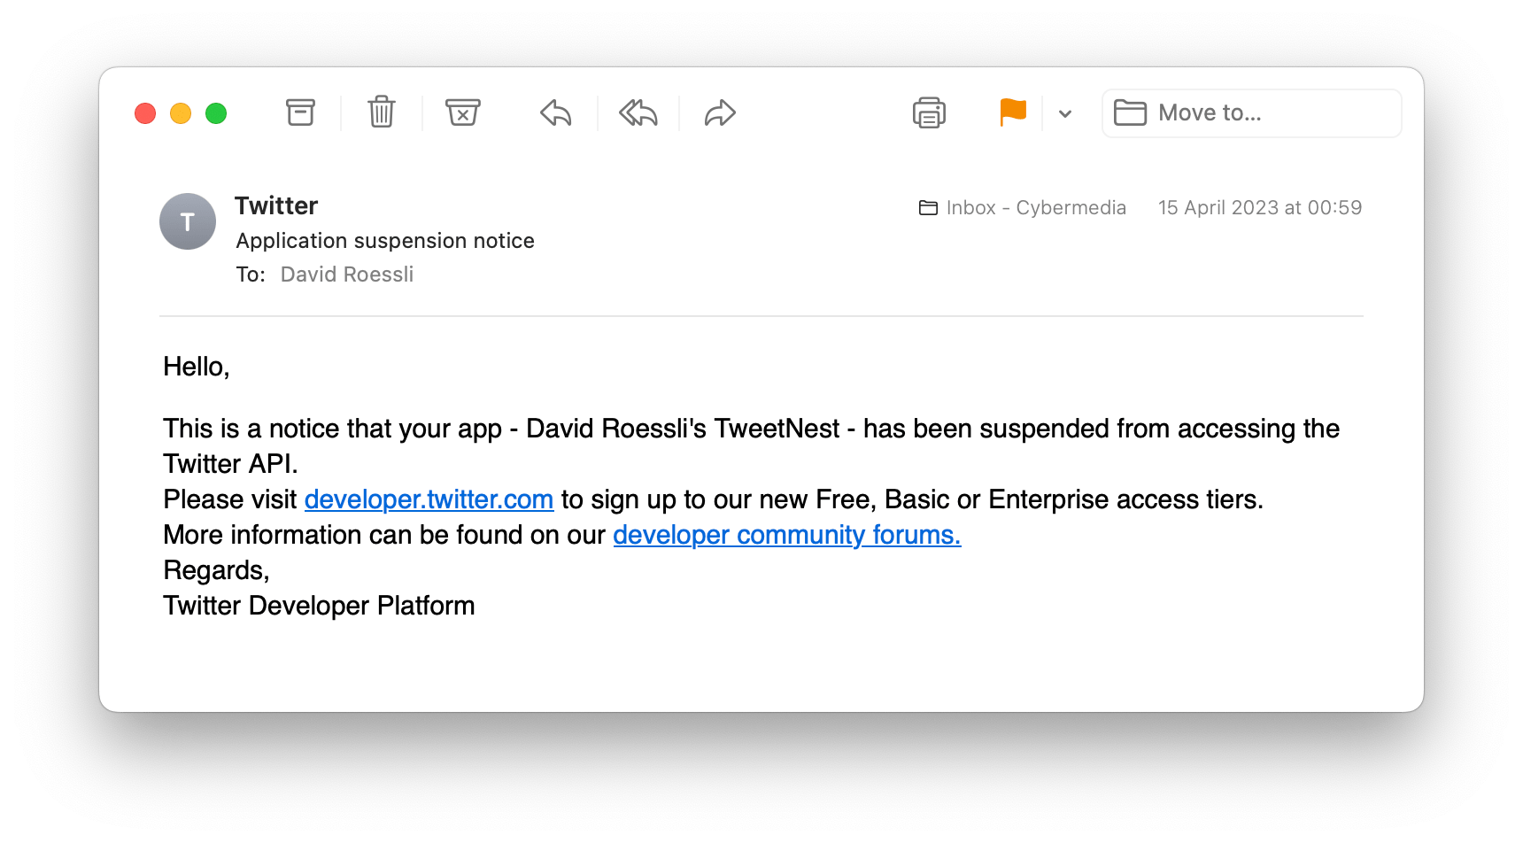The image size is (1523, 843).
Task: Click sender name Twitter
Action: tap(276, 205)
